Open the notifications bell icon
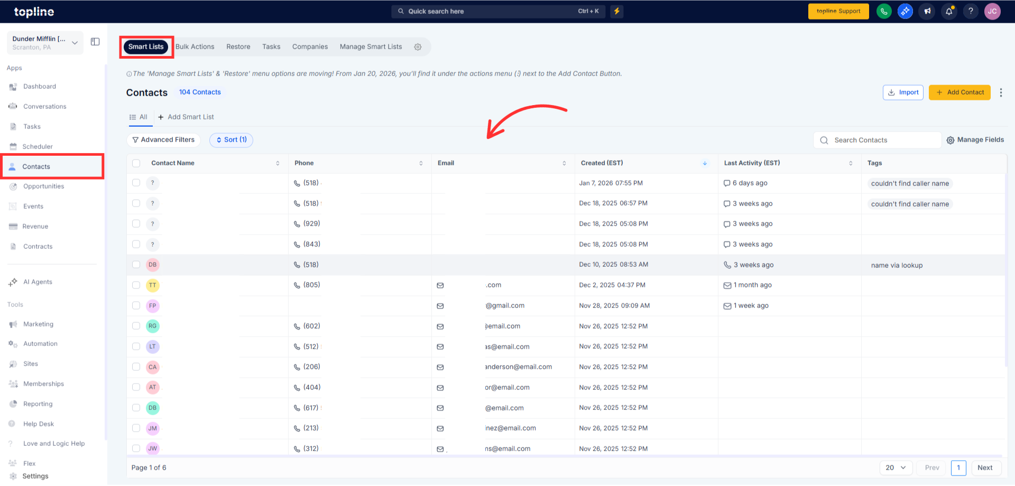Viewport: 1015px width, 486px height. coord(949,11)
